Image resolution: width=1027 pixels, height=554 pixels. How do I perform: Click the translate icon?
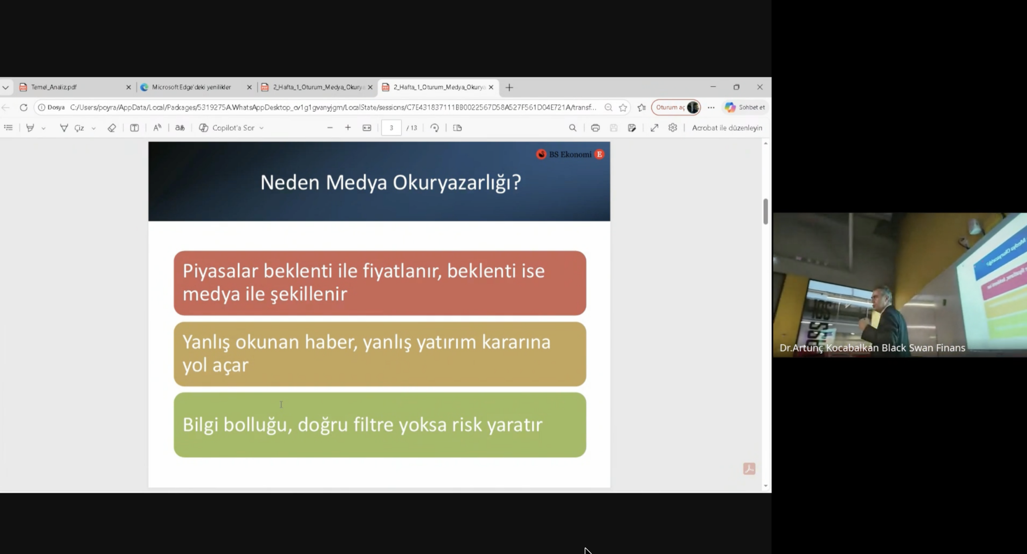coord(180,128)
